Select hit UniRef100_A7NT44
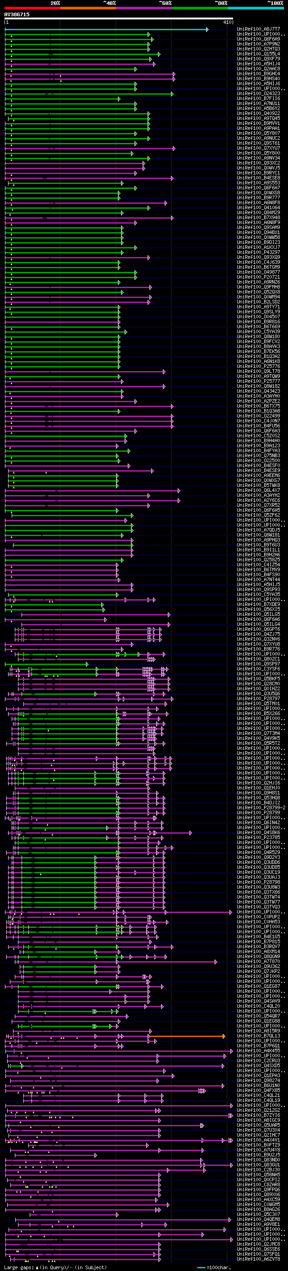Screen dimensions: 288x1271 258,579
